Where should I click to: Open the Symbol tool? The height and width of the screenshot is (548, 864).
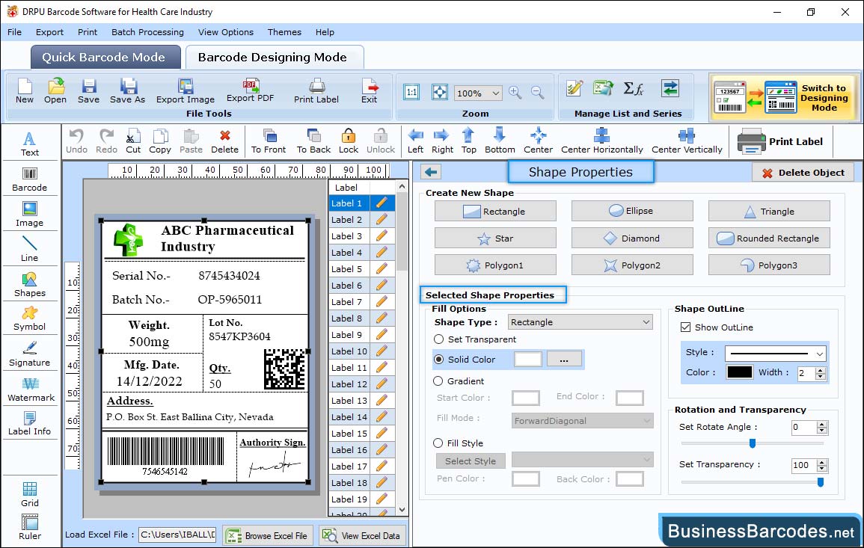coord(30,319)
